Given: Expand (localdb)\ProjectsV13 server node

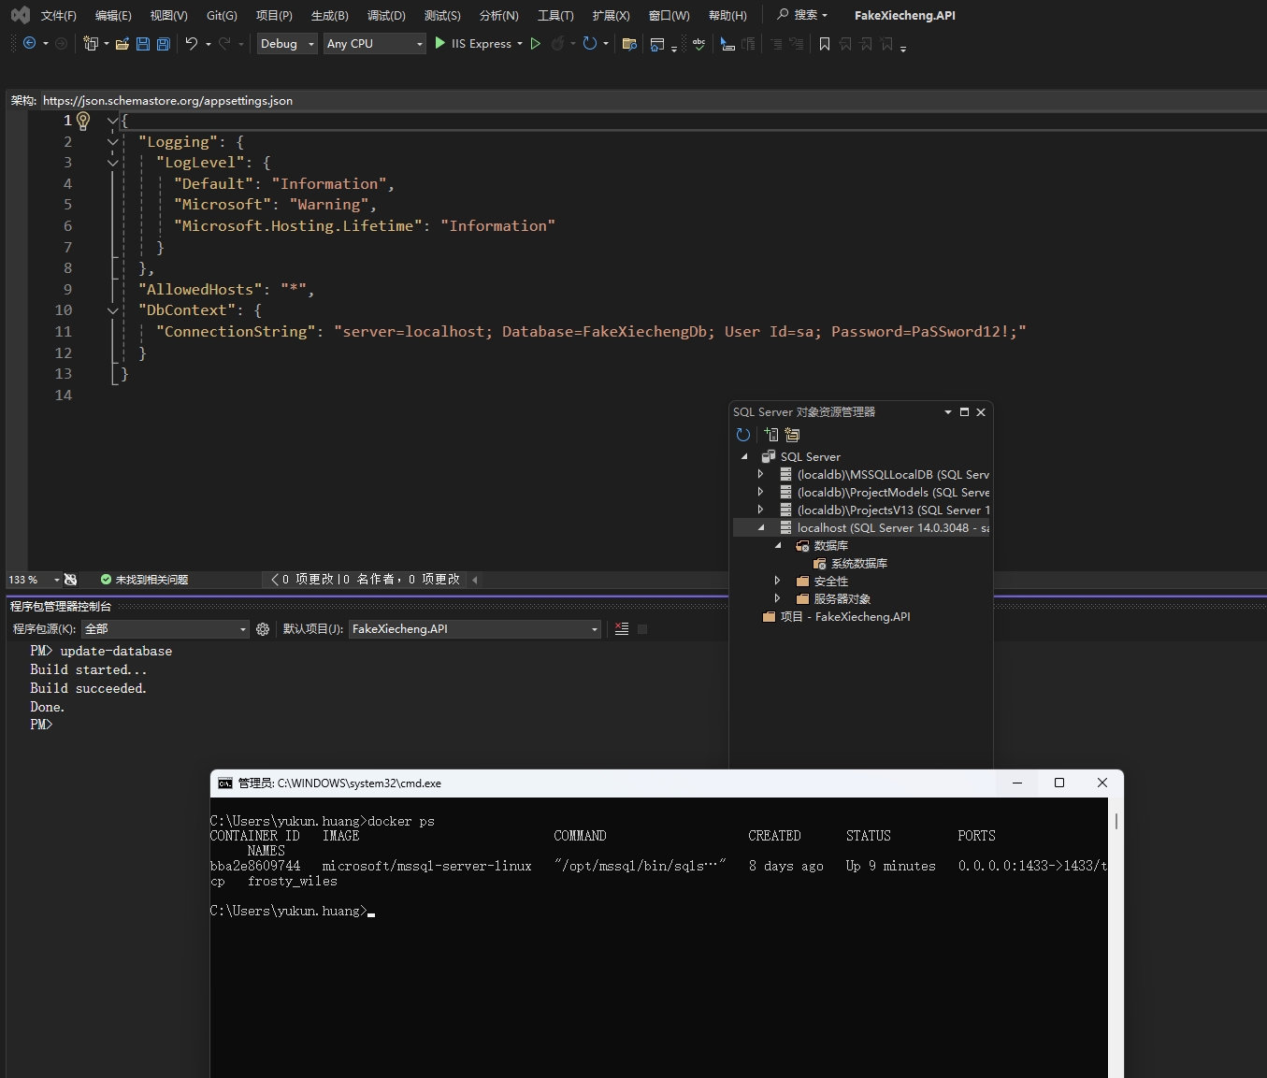Looking at the screenshot, I should click(760, 510).
